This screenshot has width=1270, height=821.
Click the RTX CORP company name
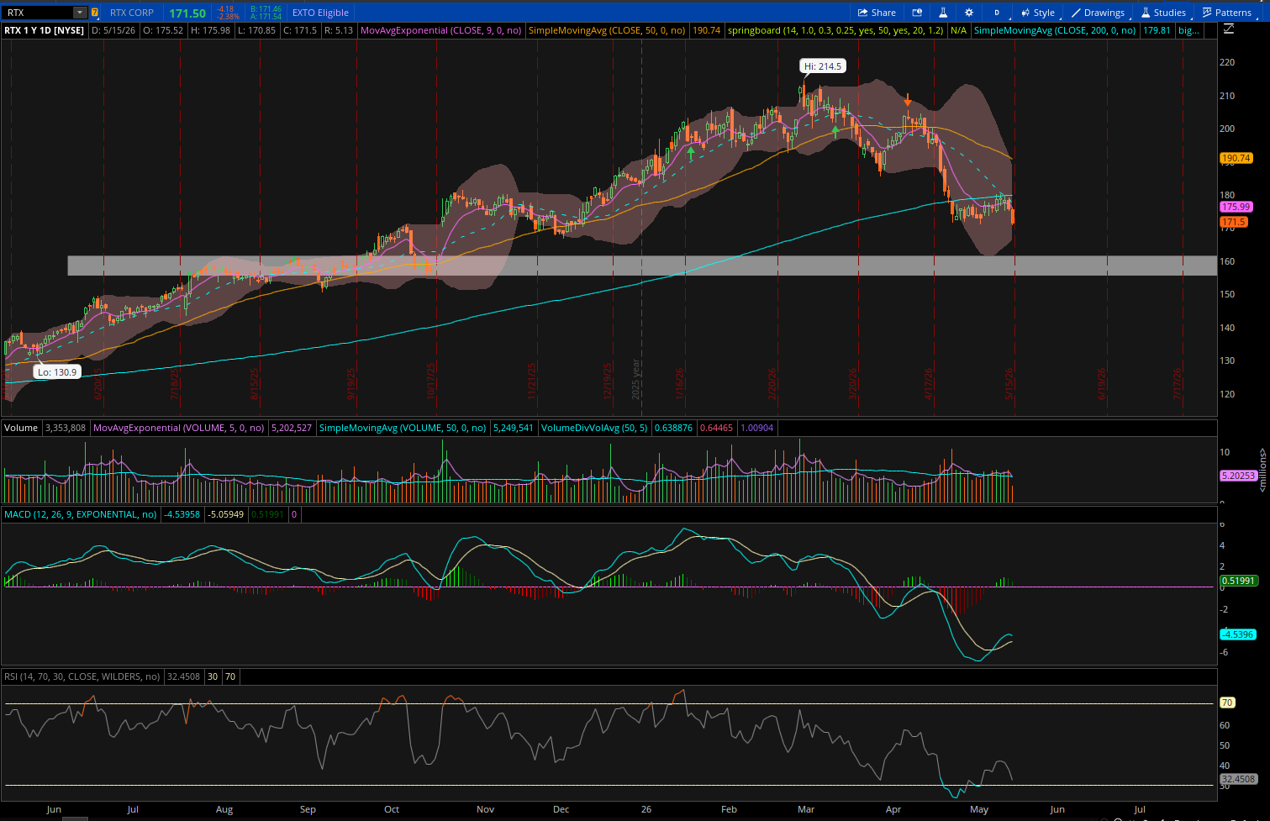pos(132,13)
